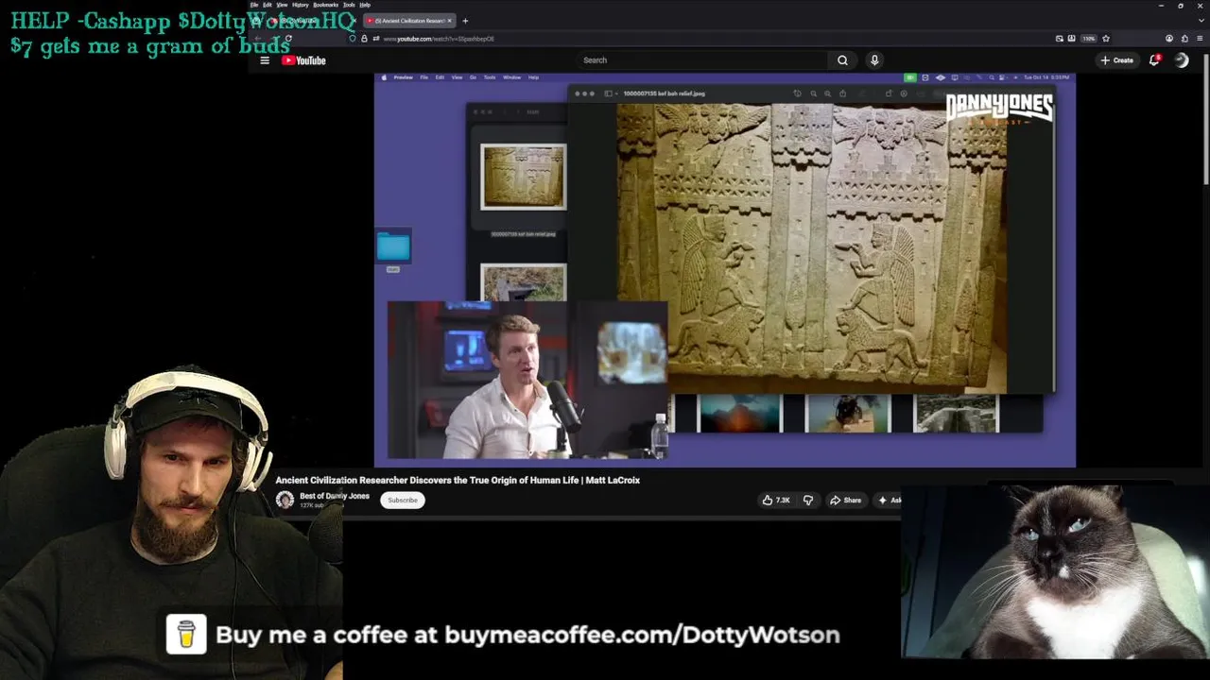Click the second thumbnail in the Preview sidebar

point(523,282)
